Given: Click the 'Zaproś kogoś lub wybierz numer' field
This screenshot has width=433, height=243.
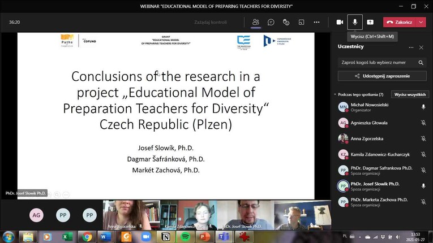Looking at the screenshot, I should 374,62.
